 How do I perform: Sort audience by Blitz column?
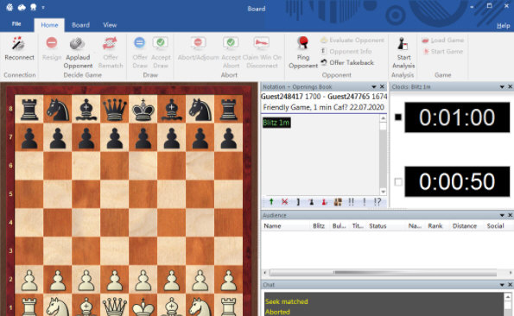(x=319, y=226)
